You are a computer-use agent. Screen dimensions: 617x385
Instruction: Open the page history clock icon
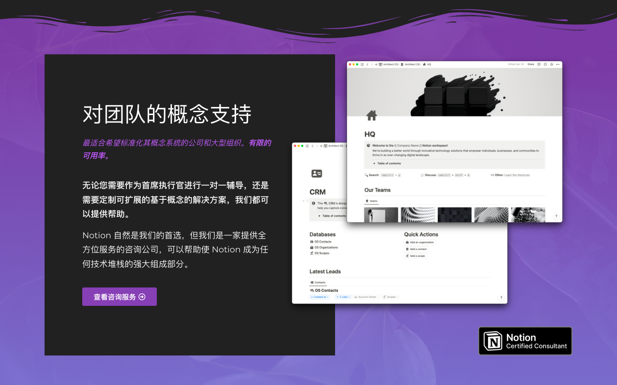pyautogui.click(x=545, y=64)
